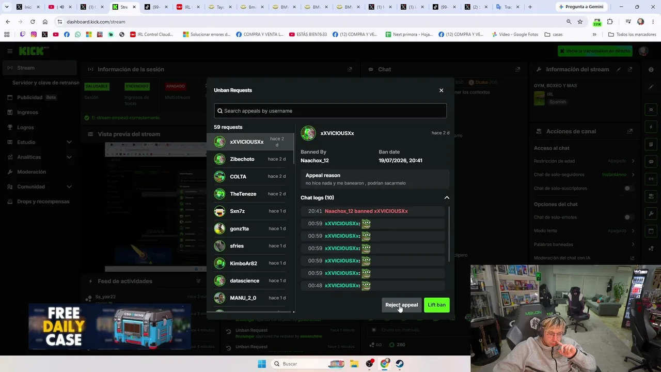Collapse the Chat logs (10) section
Viewport: 661px width, 372px height.
(x=447, y=197)
